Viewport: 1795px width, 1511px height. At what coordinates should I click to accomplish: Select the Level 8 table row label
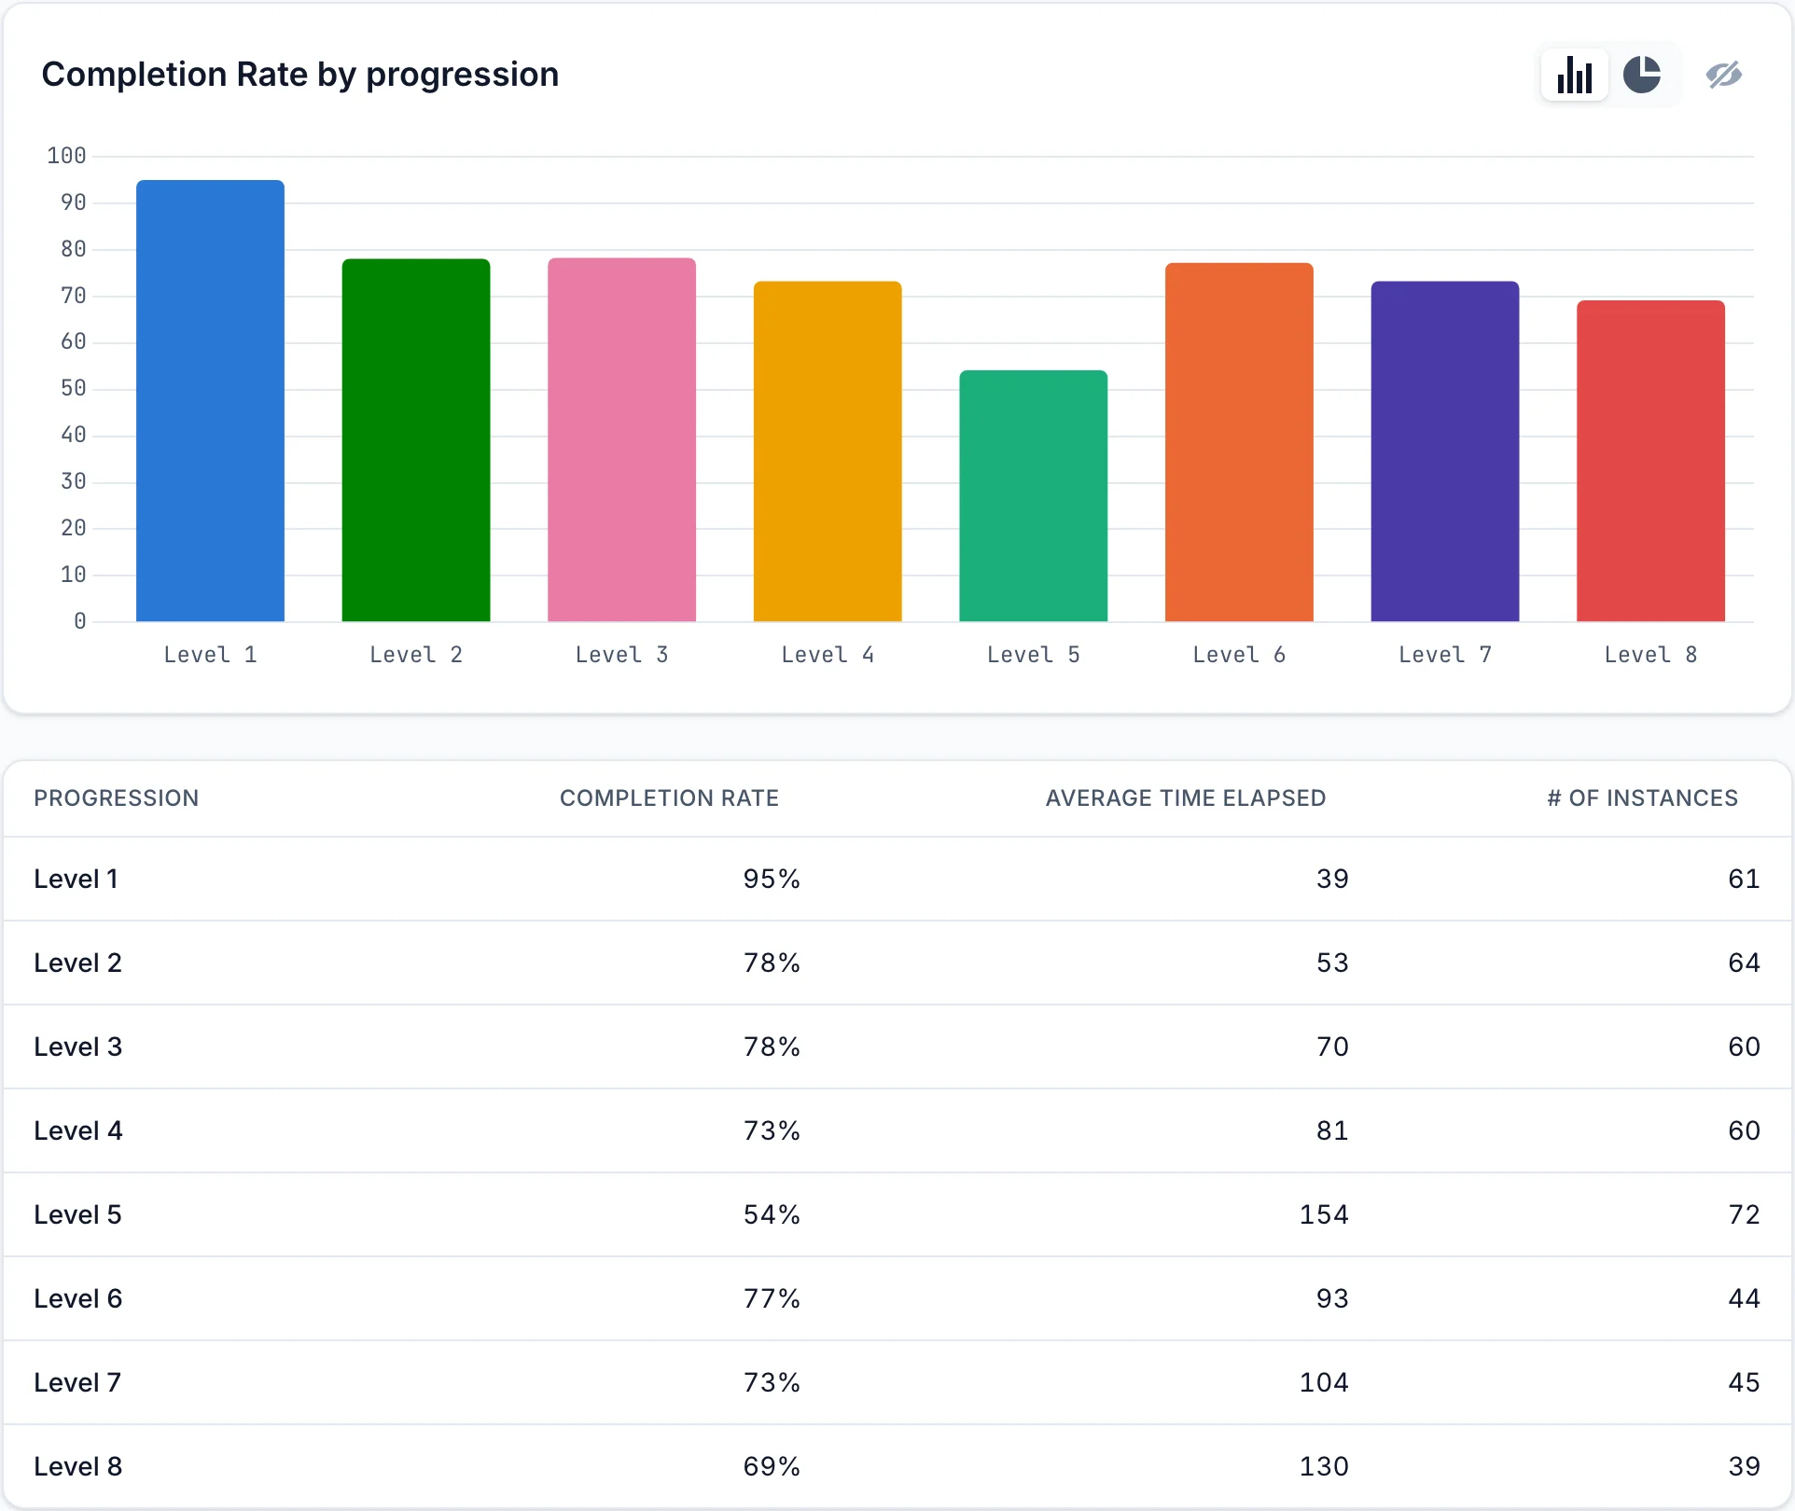tap(77, 1466)
